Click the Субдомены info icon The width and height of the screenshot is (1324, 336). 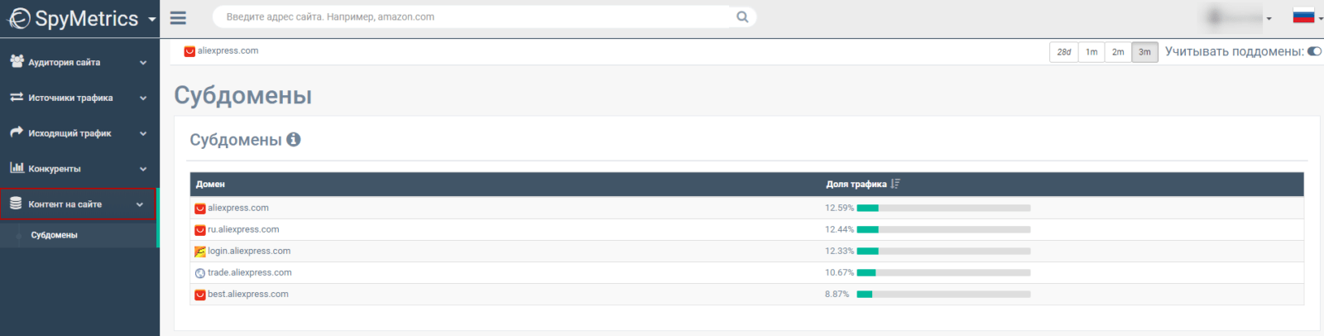pyautogui.click(x=294, y=140)
